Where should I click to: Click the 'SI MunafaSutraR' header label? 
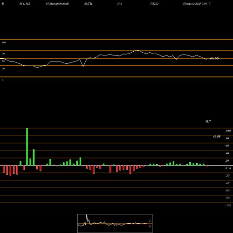pyautogui.click(x=57, y=4)
